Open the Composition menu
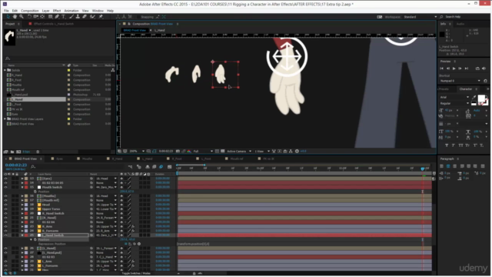Viewport: 492px width, 277px height. (29, 11)
